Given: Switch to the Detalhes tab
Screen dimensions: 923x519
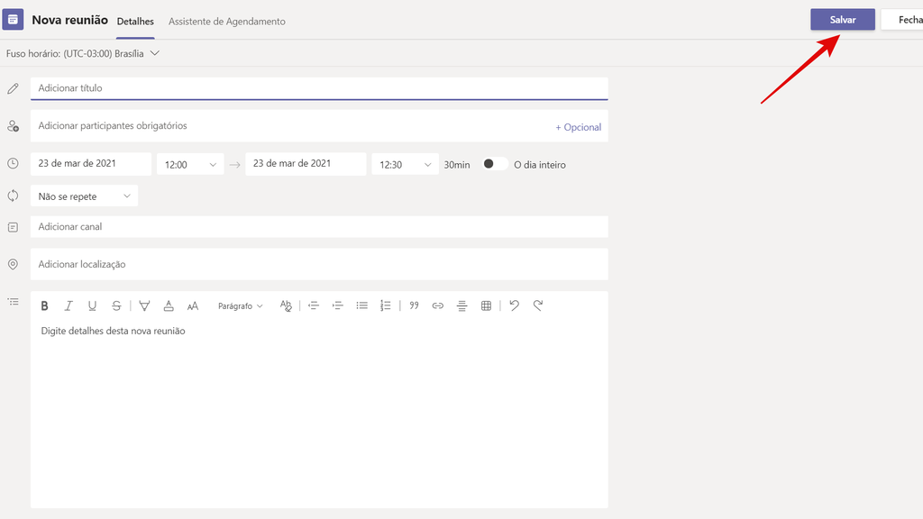Looking at the screenshot, I should [x=135, y=22].
